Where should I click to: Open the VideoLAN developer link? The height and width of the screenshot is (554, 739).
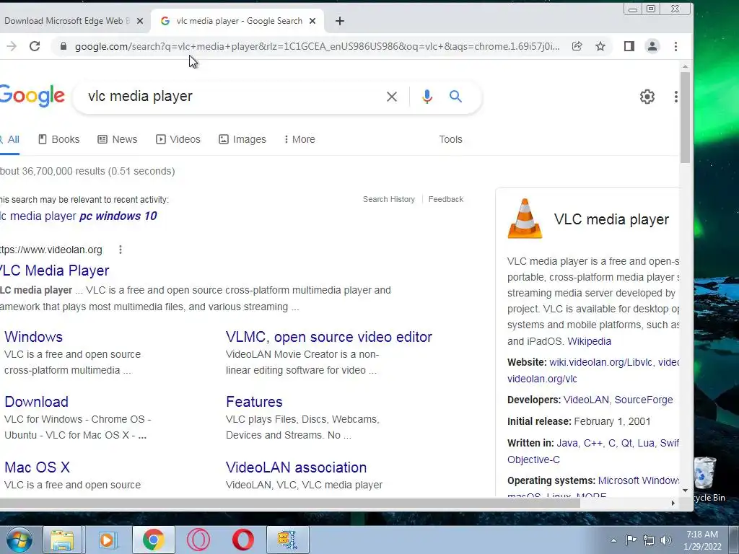pyautogui.click(x=586, y=400)
